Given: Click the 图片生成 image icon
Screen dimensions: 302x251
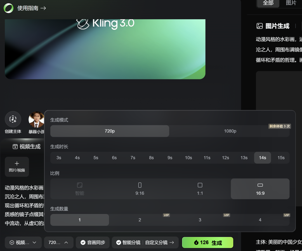Looking at the screenshot, I should 259,26.
